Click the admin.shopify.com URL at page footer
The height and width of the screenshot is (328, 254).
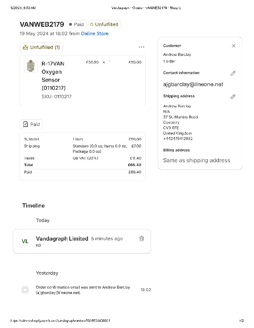click(x=60, y=321)
